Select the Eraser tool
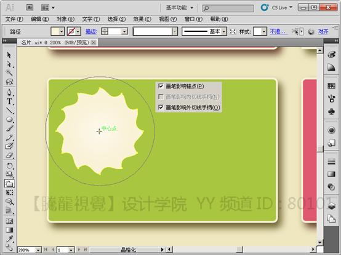Viewport: 341px width, 255px height. tap(9, 155)
